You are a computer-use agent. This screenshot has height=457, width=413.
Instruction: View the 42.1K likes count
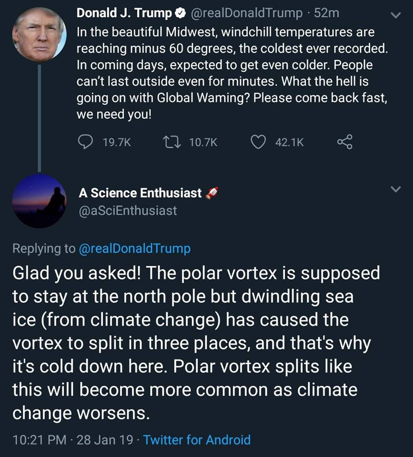tap(289, 142)
